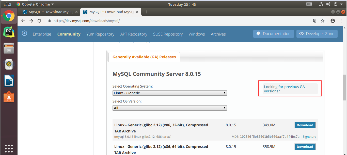Screen dimensions: 347x155
Task: Select the Generally Available (GA) Releases tab
Action: 144,57
